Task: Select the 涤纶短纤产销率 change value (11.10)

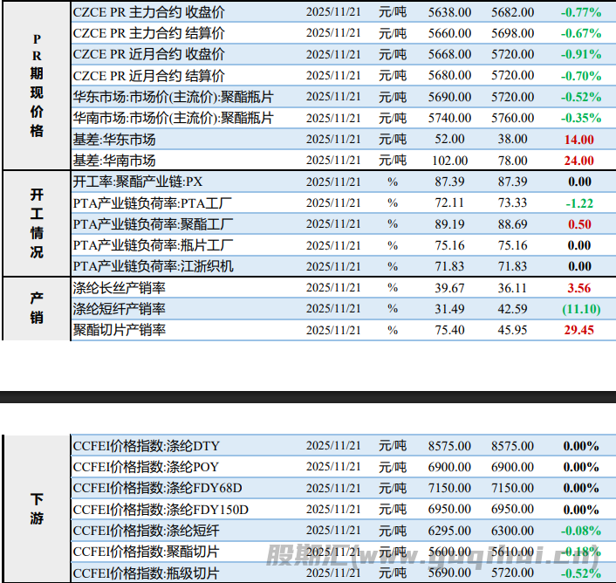Action: coord(580,309)
